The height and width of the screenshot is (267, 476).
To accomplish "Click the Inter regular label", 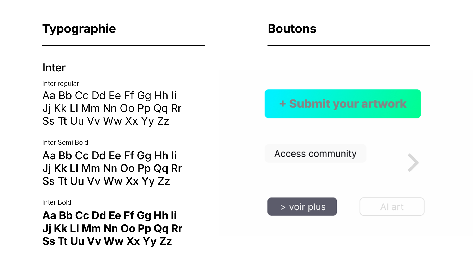I will [x=61, y=84].
